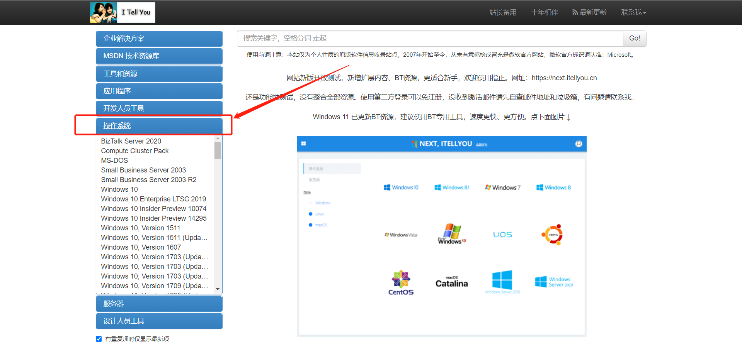The width and height of the screenshot is (742, 348).
Task: Select the Ubuntu icon
Action: [x=553, y=235]
